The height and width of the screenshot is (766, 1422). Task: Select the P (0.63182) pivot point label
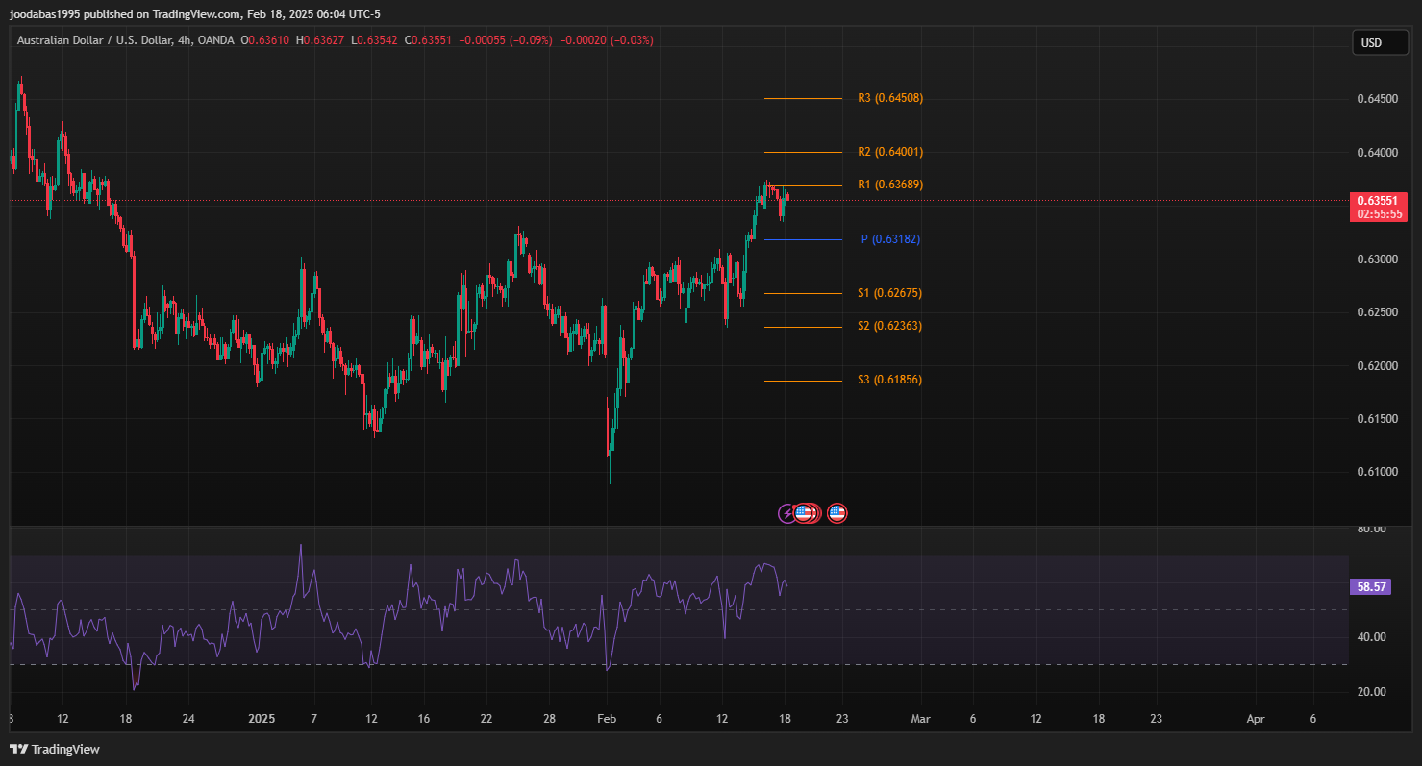point(890,239)
